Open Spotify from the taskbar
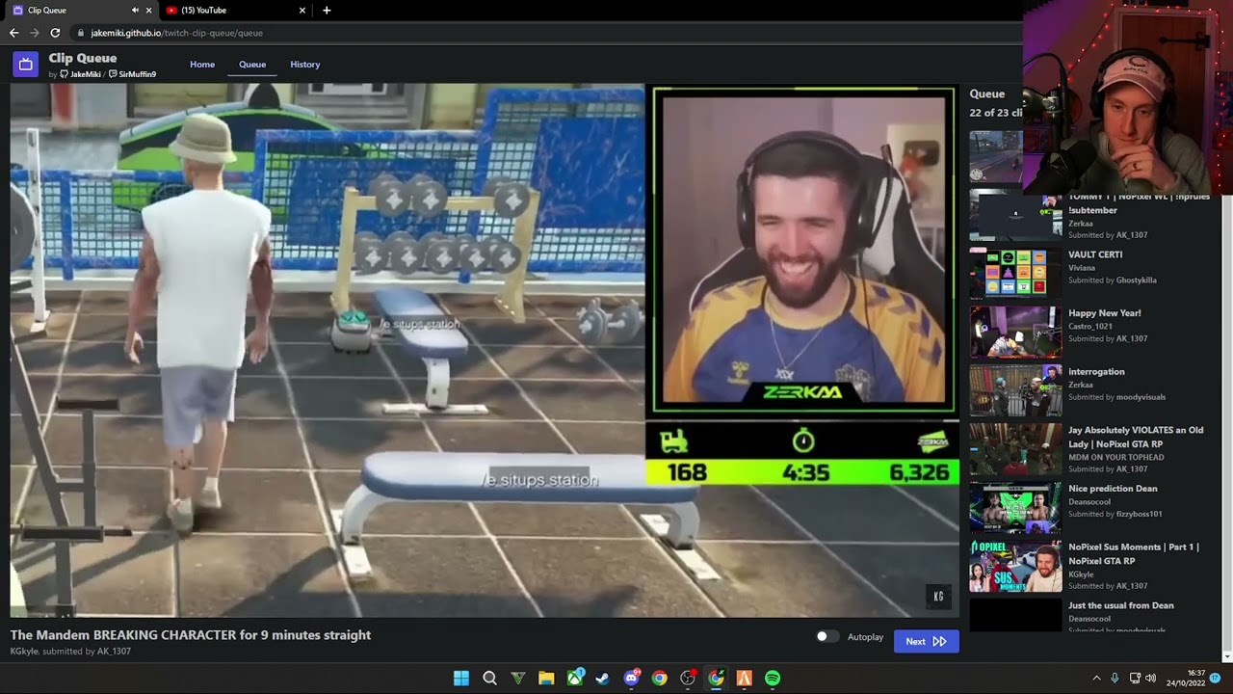Viewport: 1233px width, 694px height. pos(773,678)
